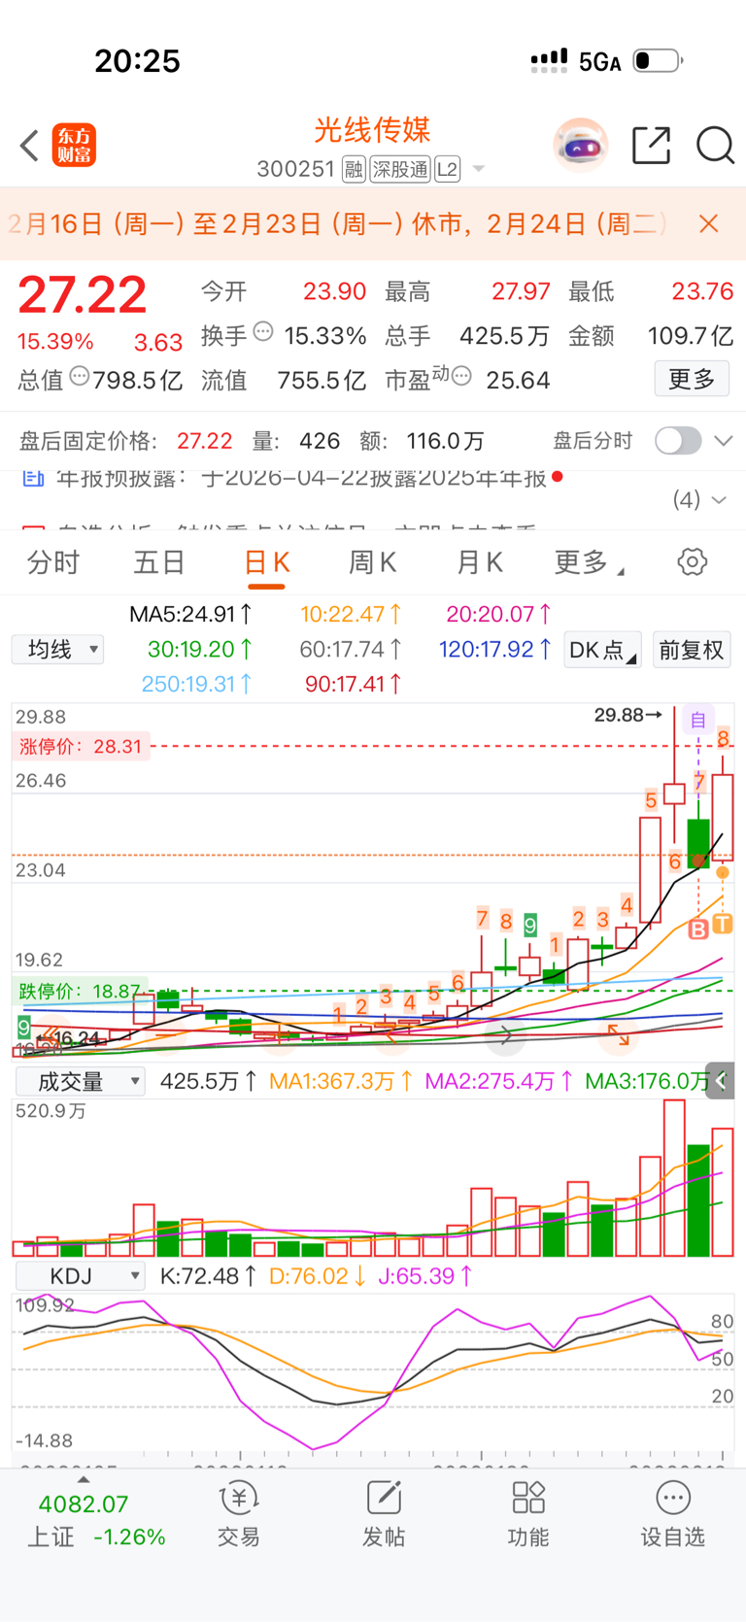Tap the share export icon

(651, 146)
